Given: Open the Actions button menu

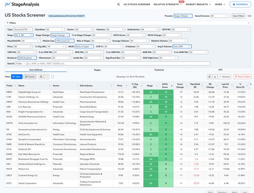Looking at the screenshot, I should [225, 77].
